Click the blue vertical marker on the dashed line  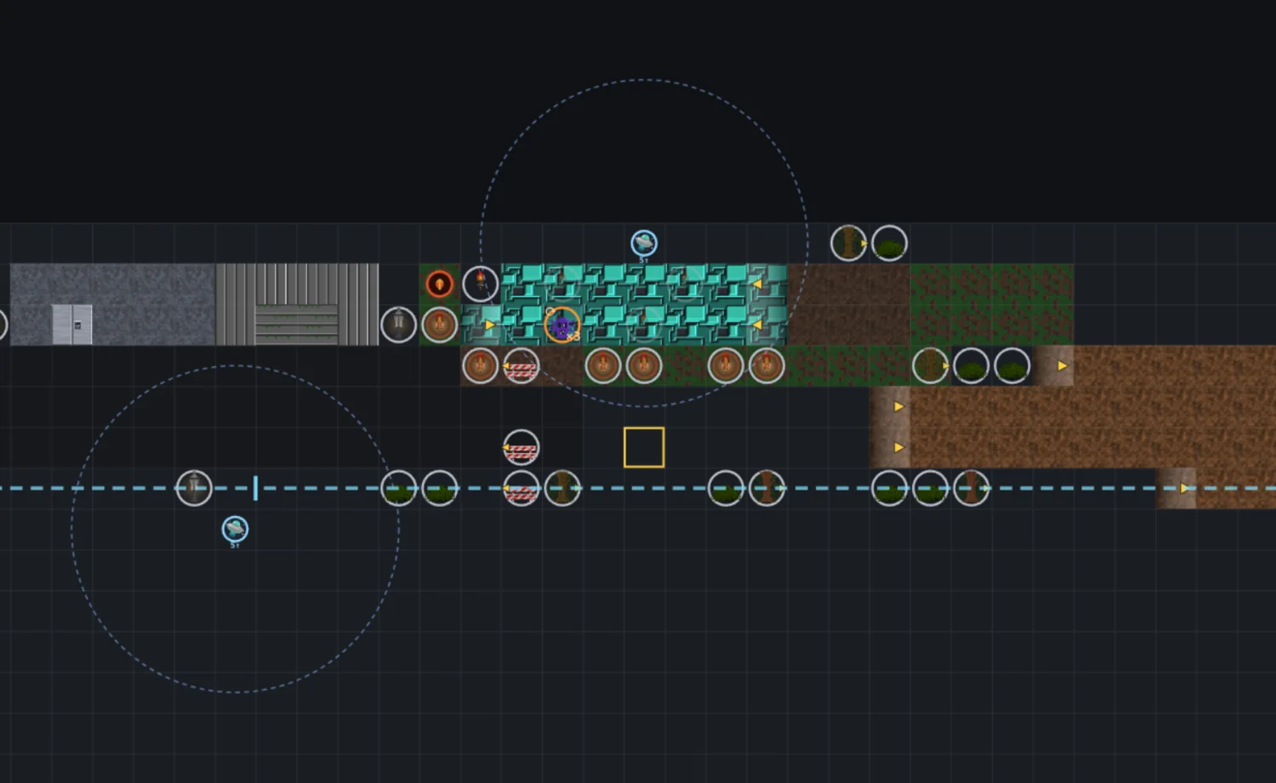(255, 488)
